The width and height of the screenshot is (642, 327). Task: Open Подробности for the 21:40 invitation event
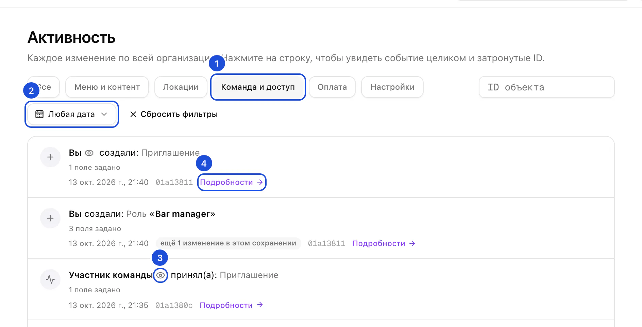232,182
